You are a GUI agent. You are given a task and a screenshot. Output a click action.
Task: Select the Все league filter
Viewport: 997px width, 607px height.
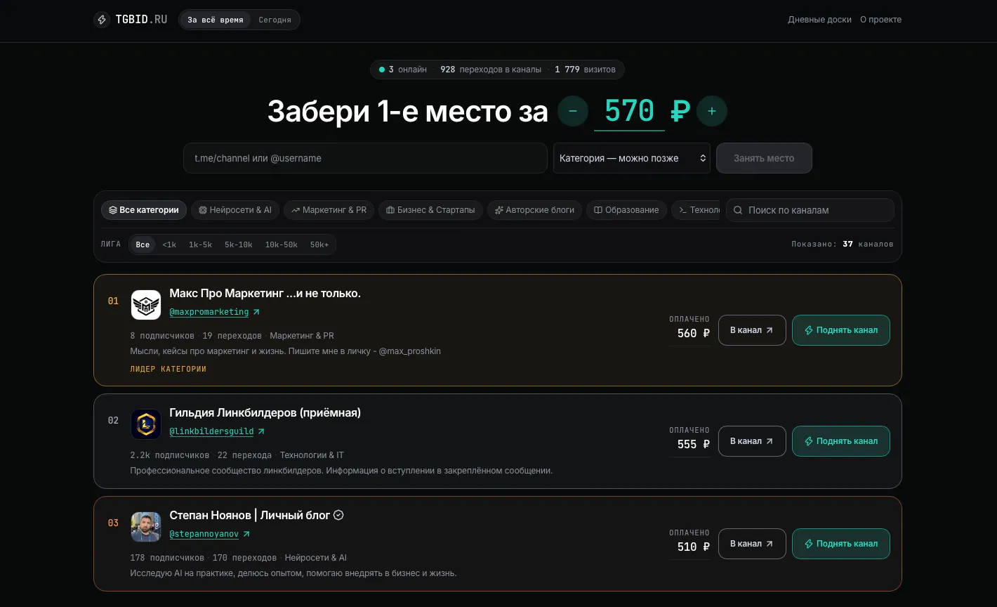tap(143, 244)
